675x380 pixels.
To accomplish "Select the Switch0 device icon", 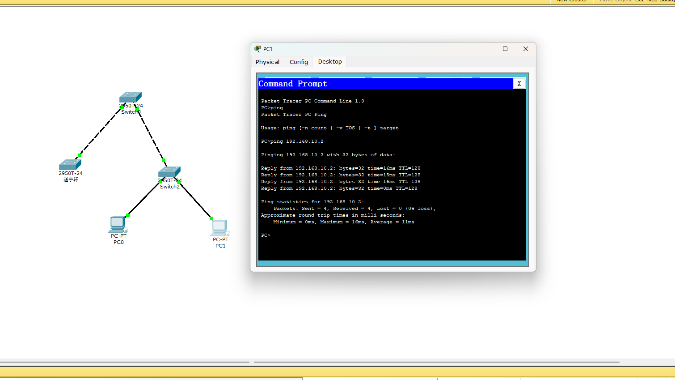I will 131,97.
